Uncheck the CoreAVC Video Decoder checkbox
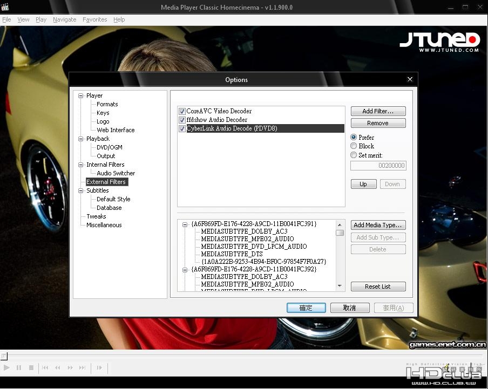Image resolution: width=488 pixels, height=389 pixels. pos(182,111)
